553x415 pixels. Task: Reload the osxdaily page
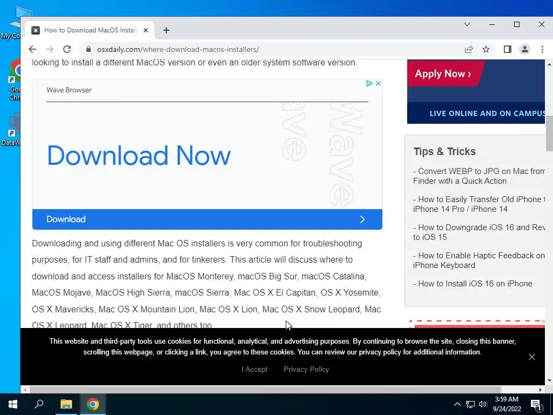67,49
